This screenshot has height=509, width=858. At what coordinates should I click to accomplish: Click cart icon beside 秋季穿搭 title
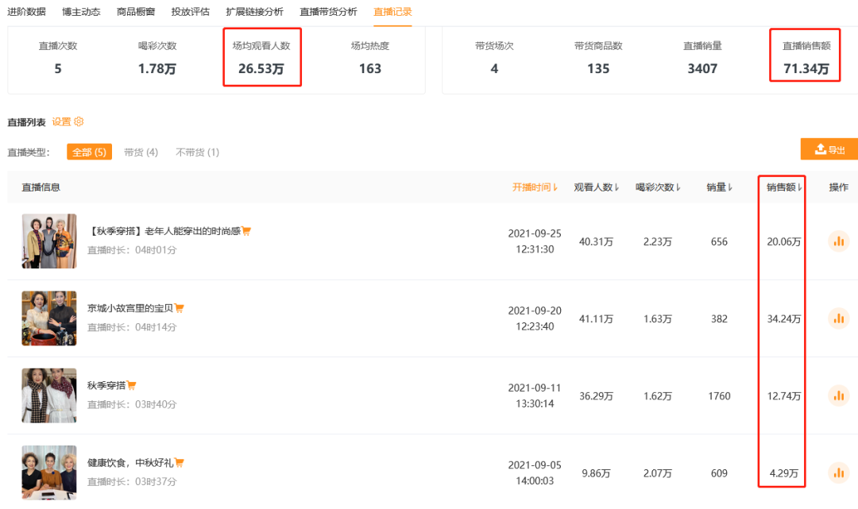131,386
